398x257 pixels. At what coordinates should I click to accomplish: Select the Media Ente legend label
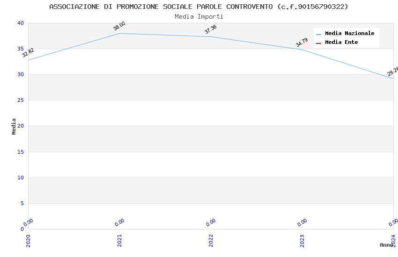click(341, 43)
